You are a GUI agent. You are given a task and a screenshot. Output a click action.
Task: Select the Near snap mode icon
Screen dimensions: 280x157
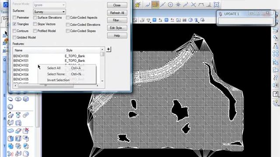pyautogui.click(x=147, y=5)
